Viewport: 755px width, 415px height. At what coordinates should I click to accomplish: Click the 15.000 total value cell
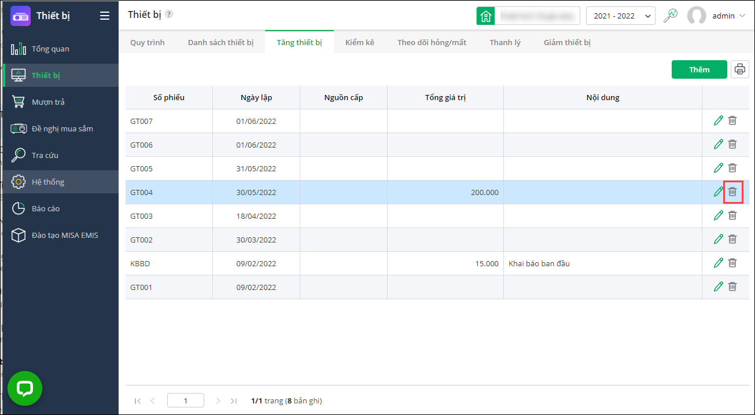coord(445,263)
